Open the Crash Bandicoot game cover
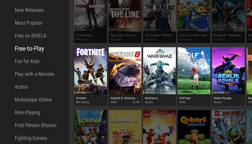252x144 pixels. [90, 127]
